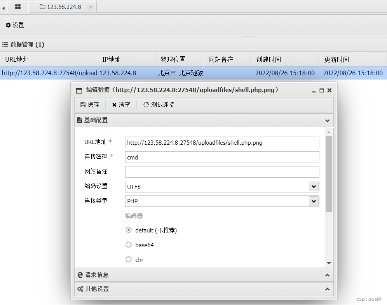387x305 pixels.
Task: Click the 其他设置 gears icon
Action: coord(80,289)
